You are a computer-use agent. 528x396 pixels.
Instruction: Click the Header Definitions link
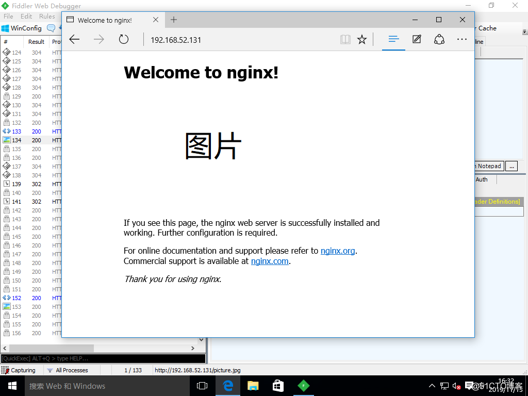(x=497, y=202)
